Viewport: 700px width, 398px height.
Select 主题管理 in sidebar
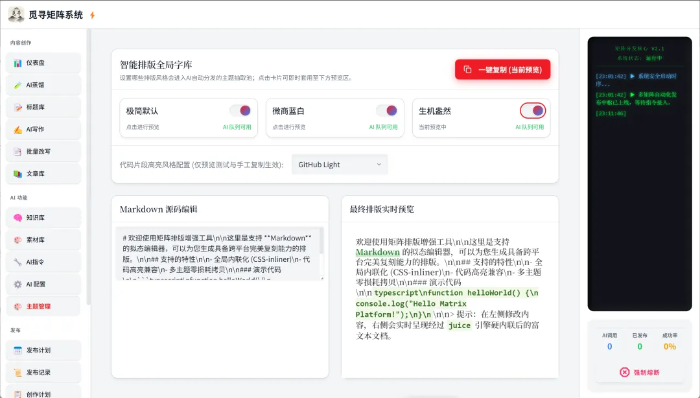[x=43, y=307]
